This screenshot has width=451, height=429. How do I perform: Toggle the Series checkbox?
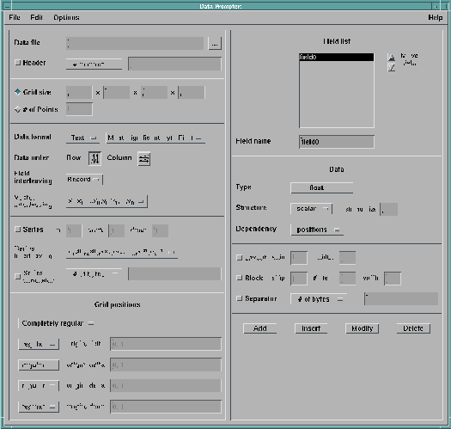point(18,230)
